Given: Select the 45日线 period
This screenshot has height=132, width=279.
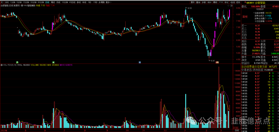Looking at the screenshot, I should [72, 3].
